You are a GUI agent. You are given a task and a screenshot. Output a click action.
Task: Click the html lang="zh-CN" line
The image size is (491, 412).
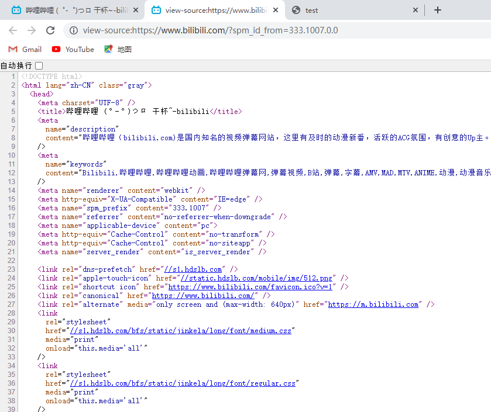click(87, 85)
